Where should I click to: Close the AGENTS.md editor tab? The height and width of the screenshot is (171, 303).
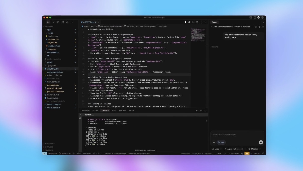click(99, 22)
